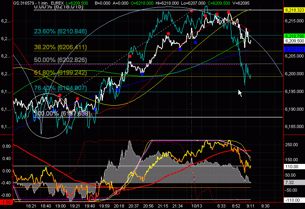Screen dimensions: 305x209
Task: Select the 10/13 date axis label
Action: click(197, 206)
